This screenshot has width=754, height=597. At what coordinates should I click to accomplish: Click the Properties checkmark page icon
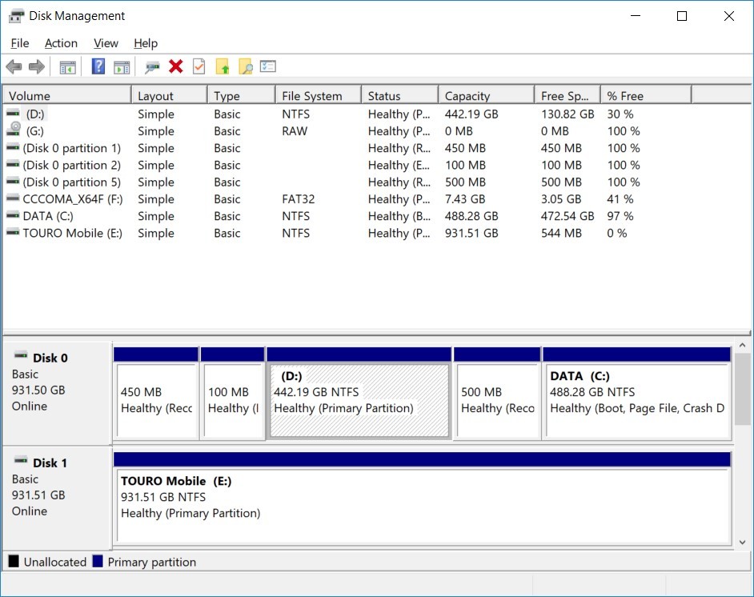199,67
